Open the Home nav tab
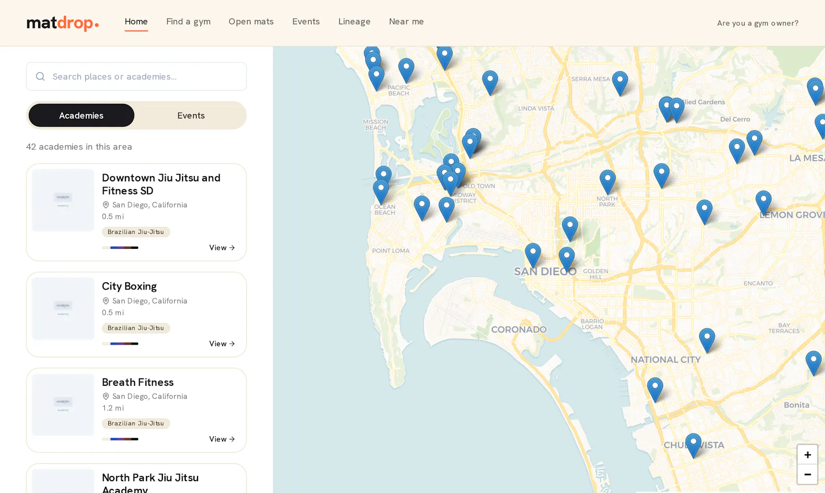825x493 pixels. (x=136, y=22)
